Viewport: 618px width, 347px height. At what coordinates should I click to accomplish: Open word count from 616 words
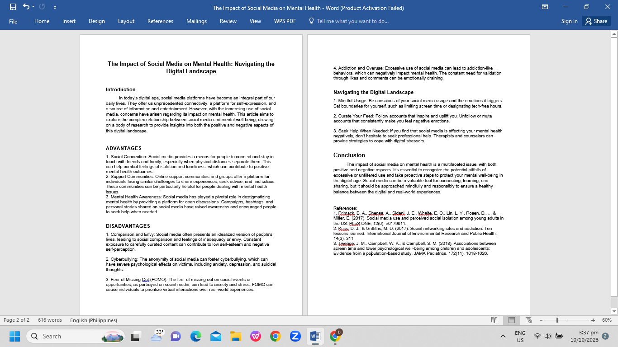(50, 320)
